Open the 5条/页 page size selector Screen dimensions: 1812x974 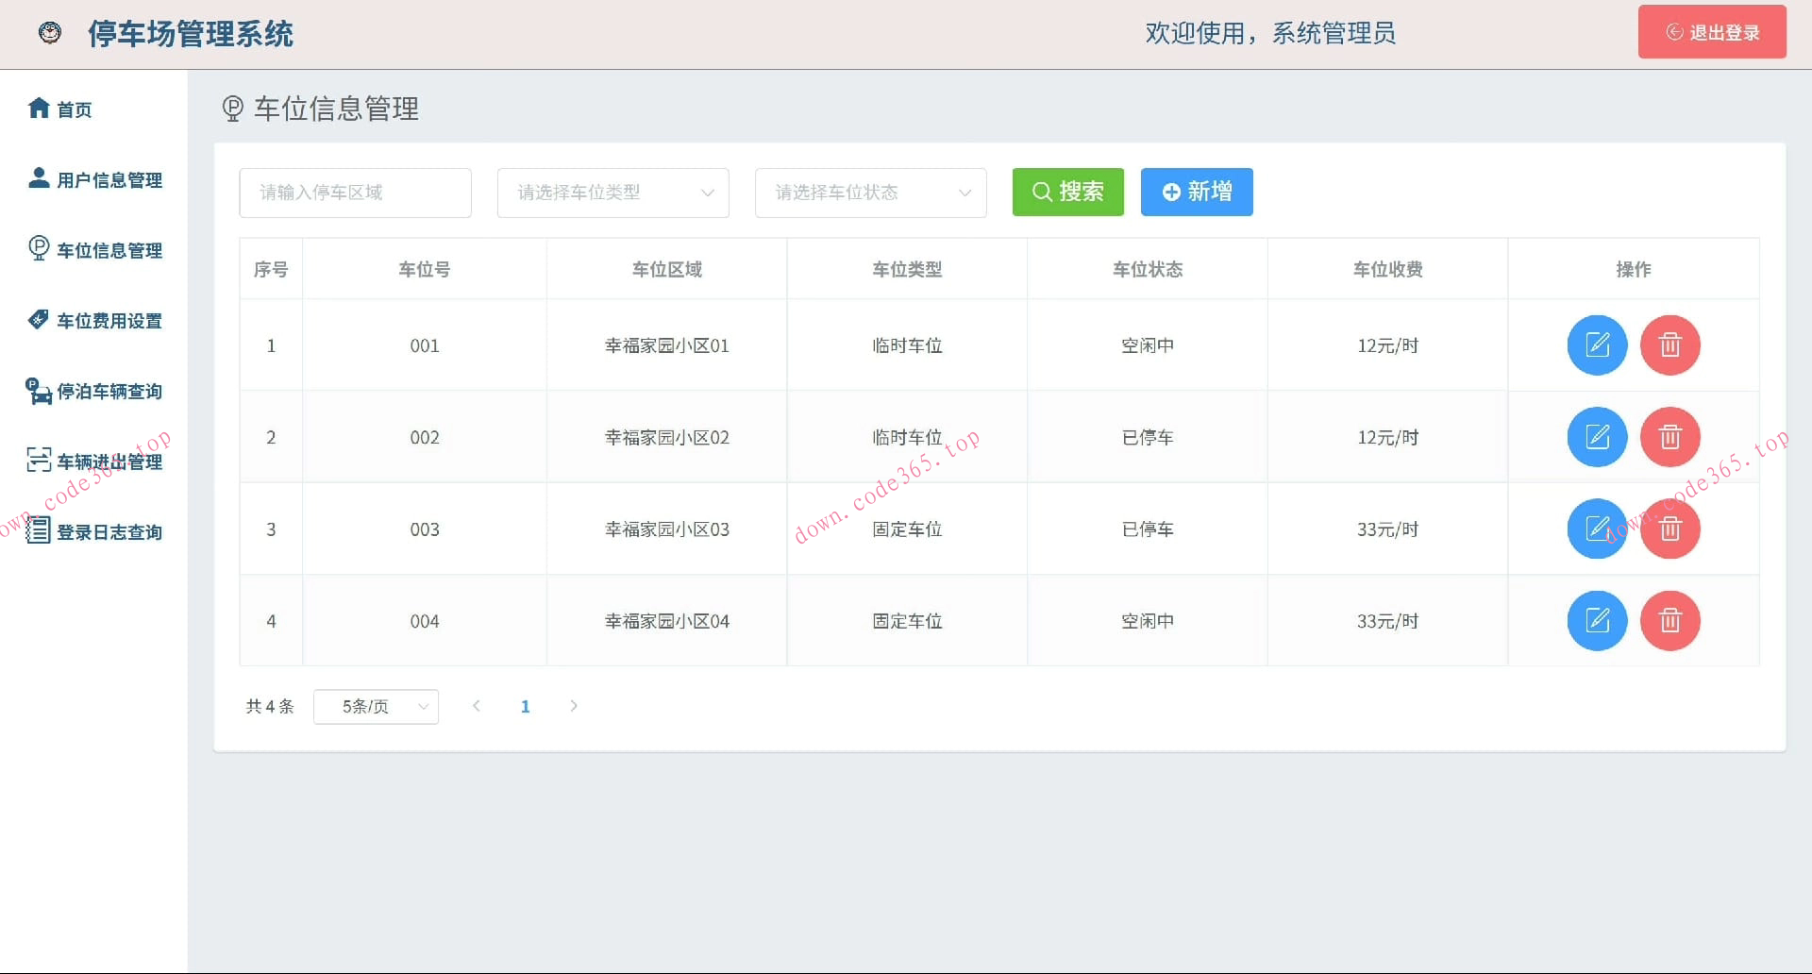[376, 706]
